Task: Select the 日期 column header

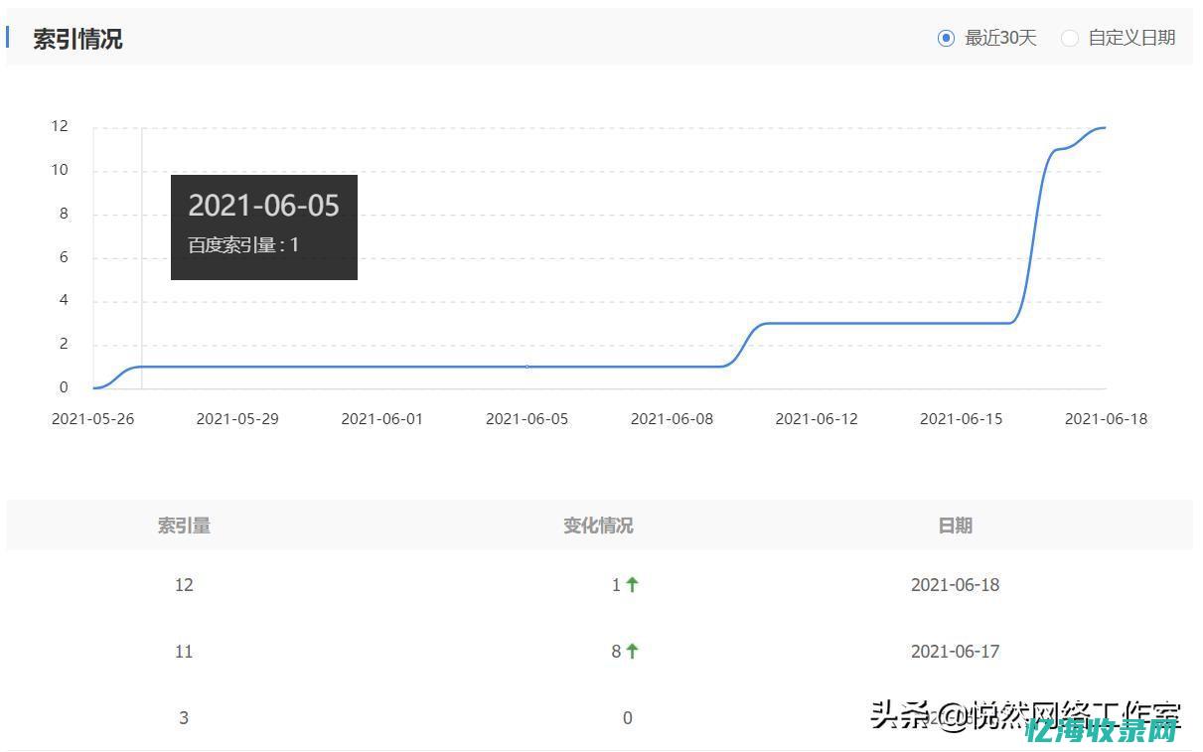Action: coord(955,526)
